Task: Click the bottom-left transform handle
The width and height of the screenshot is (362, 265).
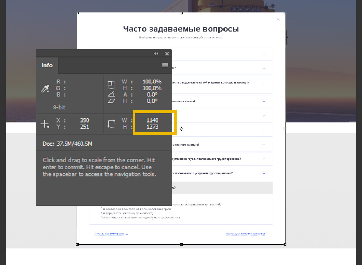Action: point(77,244)
